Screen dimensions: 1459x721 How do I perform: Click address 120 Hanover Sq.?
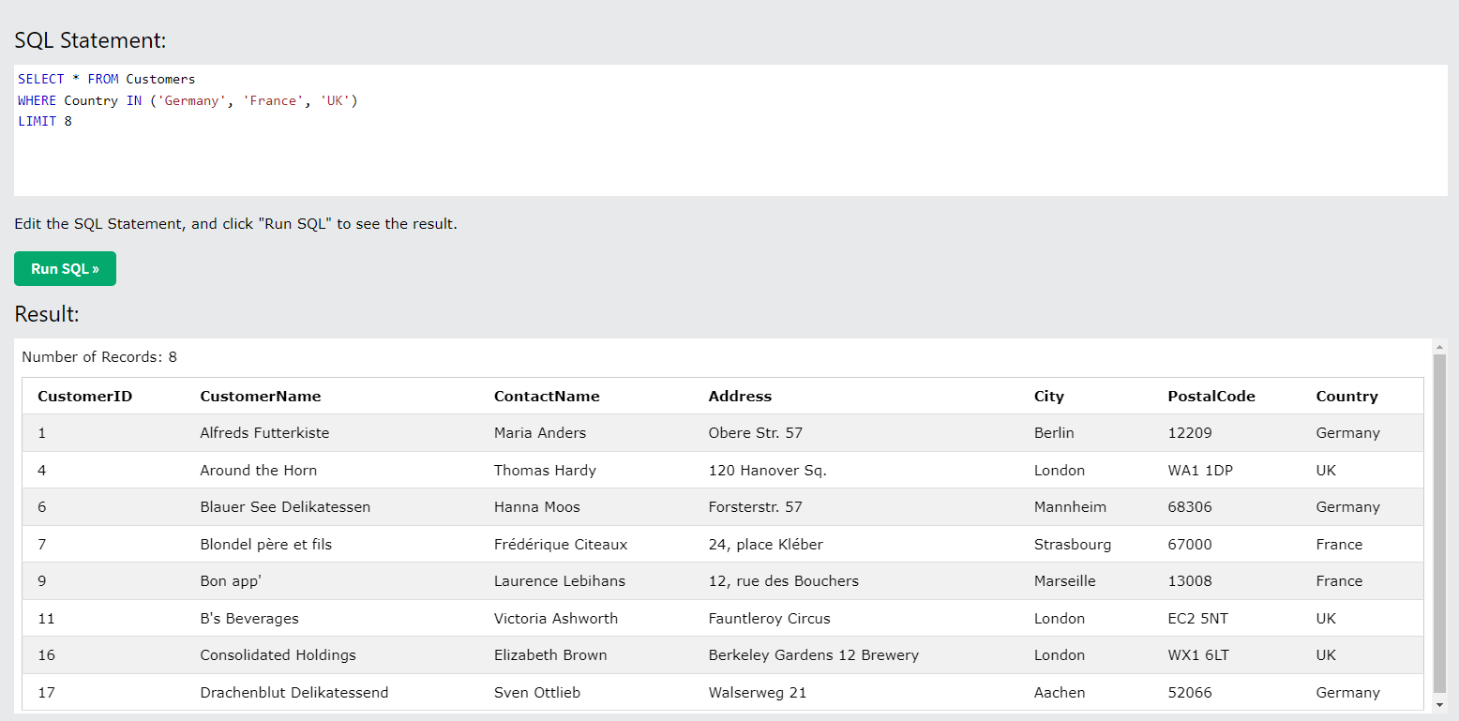(768, 470)
